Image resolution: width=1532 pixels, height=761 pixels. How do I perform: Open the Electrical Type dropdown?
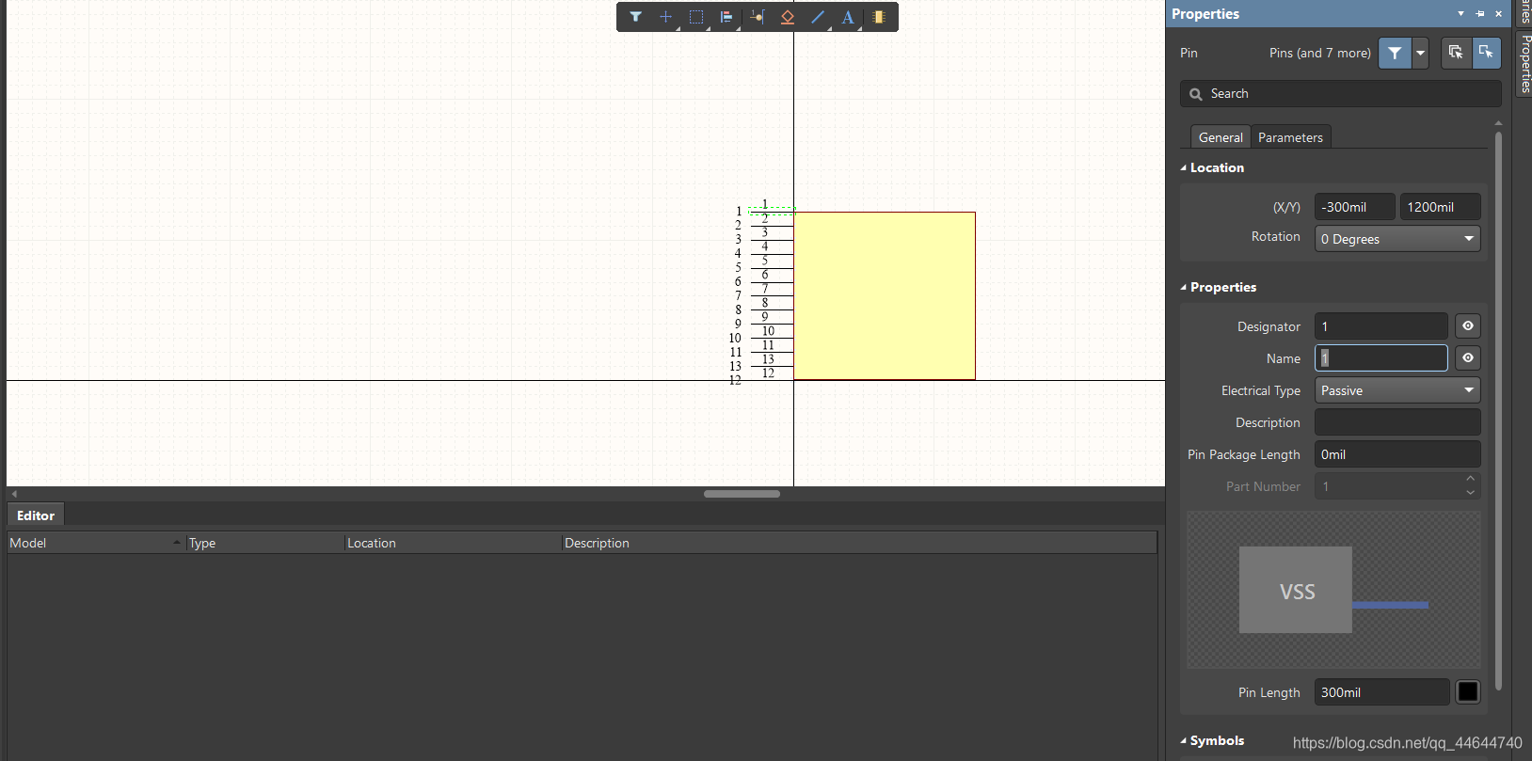click(x=1397, y=390)
